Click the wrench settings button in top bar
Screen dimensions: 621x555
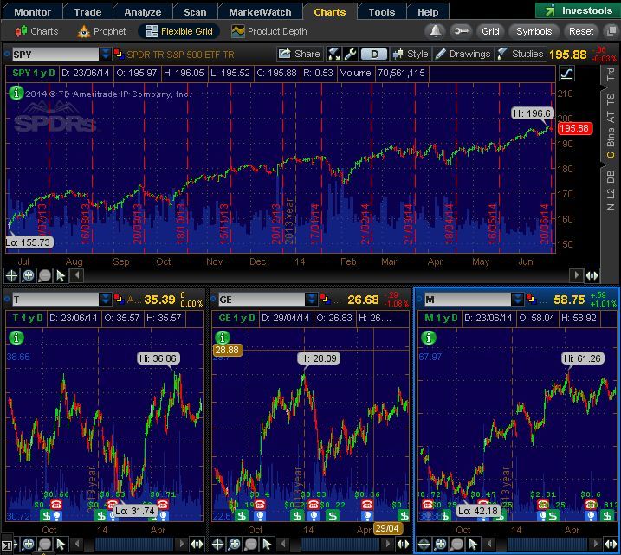click(x=461, y=31)
